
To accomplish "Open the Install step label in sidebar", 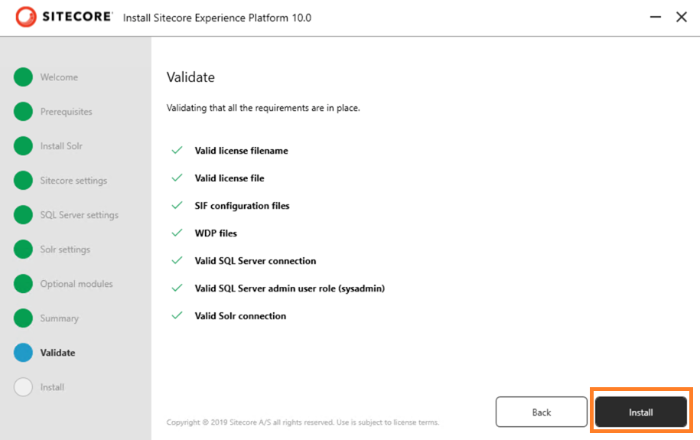I will (52, 387).
